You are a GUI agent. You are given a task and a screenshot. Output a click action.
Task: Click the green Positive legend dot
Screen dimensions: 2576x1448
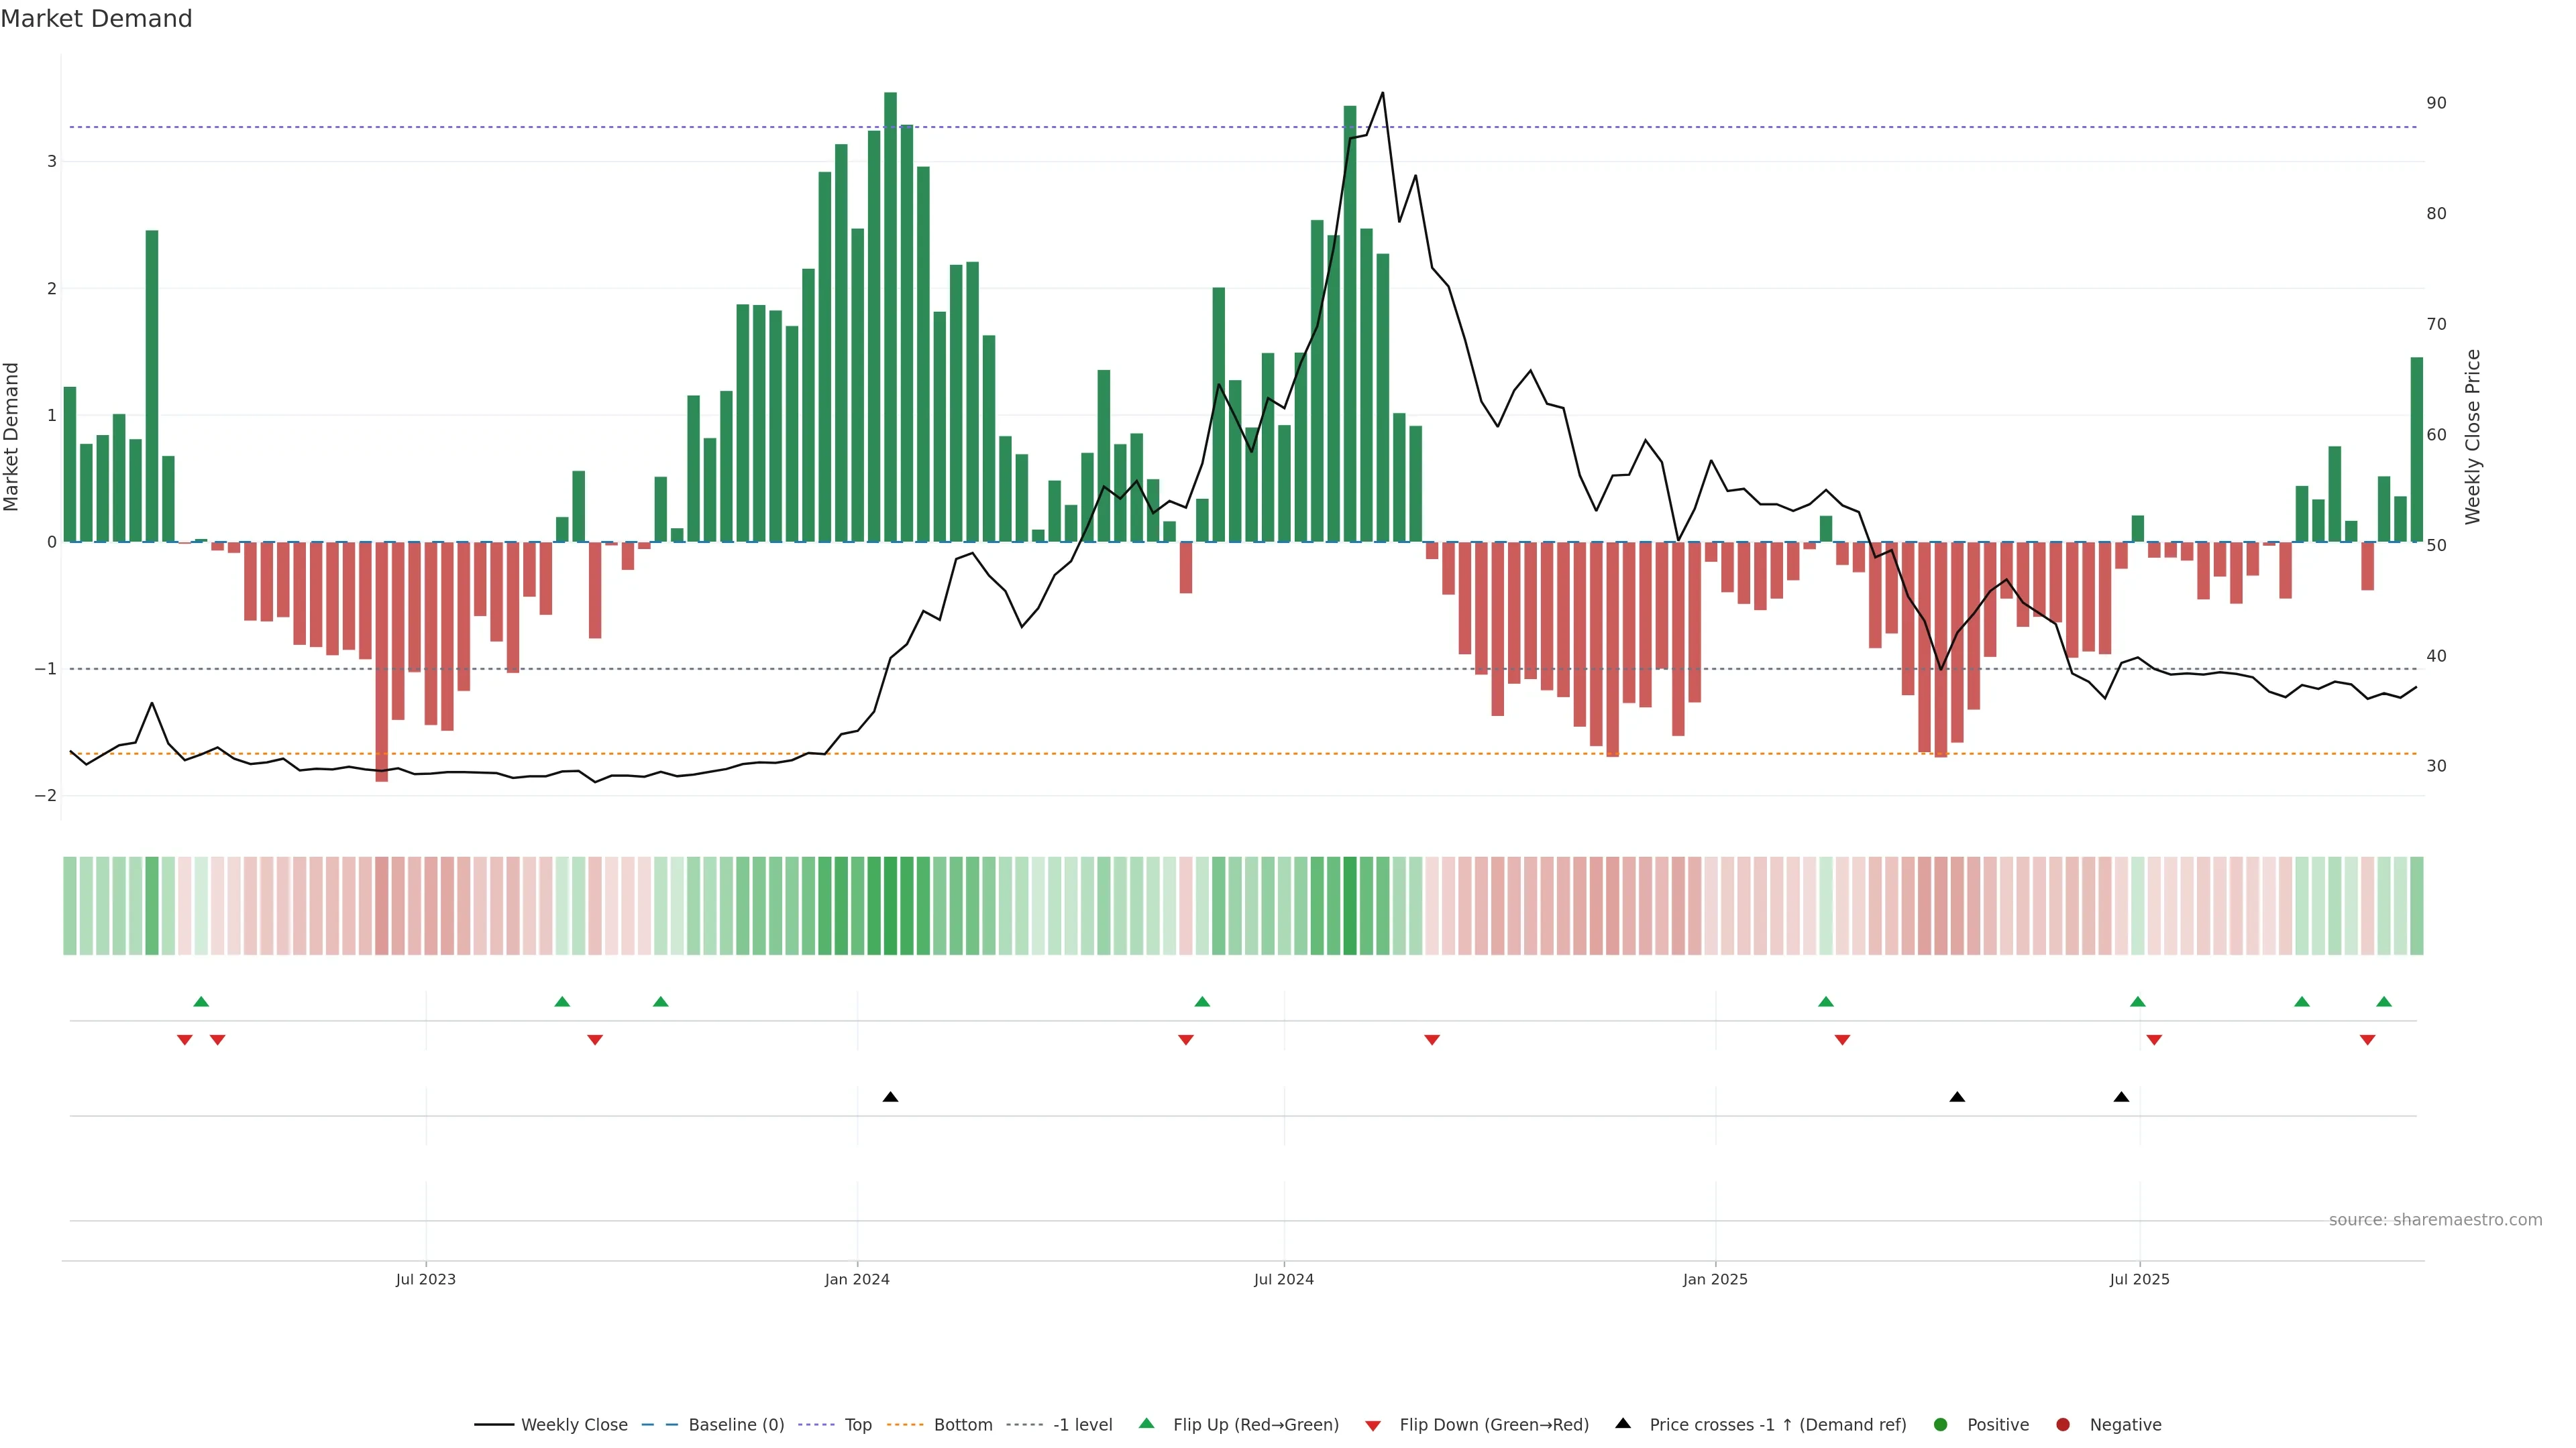(x=1941, y=1424)
